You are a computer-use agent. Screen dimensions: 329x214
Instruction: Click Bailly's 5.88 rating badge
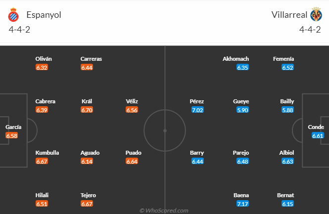click(288, 110)
